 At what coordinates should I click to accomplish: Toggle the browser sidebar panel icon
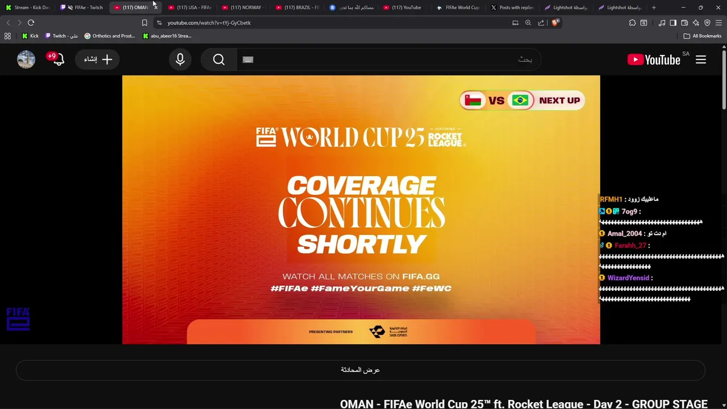click(x=673, y=23)
